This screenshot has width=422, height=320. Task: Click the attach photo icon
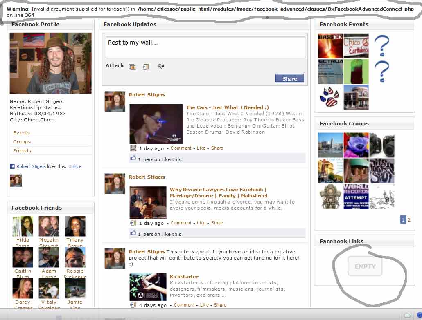click(x=132, y=67)
